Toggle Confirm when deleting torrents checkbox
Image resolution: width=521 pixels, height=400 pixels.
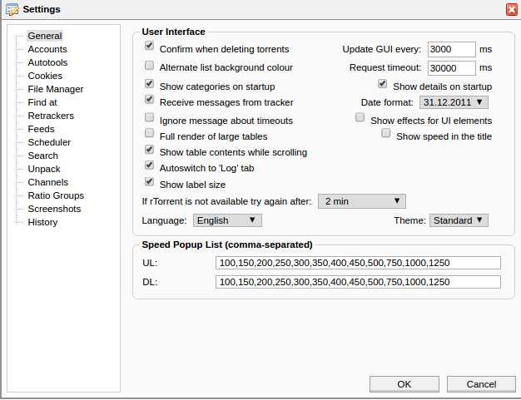tap(149, 46)
